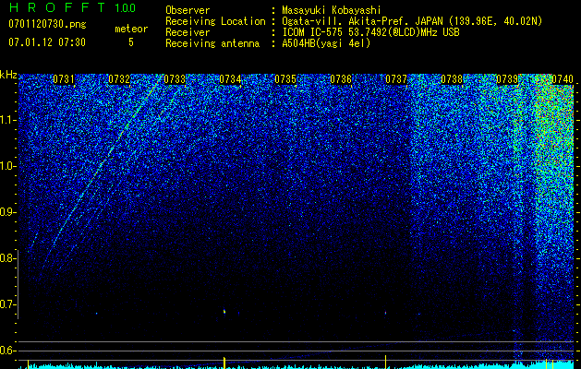Click the 0735 time marker
Screen dimensions: 581x369
click(x=285, y=79)
